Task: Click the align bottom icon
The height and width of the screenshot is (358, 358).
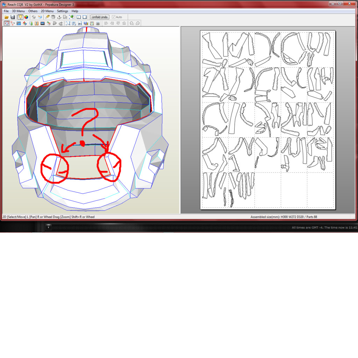Action: click(x=124, y=23)
